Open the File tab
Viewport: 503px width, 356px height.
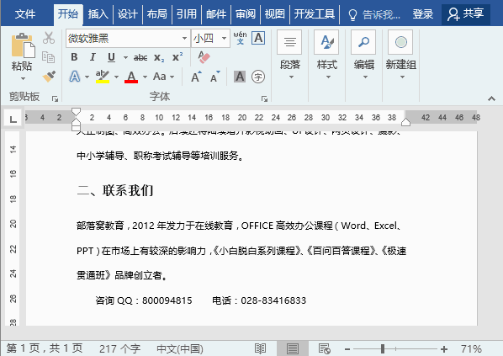pyautogui.click(x=25, y=14)
